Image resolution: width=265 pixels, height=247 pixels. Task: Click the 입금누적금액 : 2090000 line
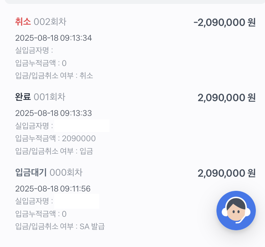pyautogui.click(x=55, y=138)
